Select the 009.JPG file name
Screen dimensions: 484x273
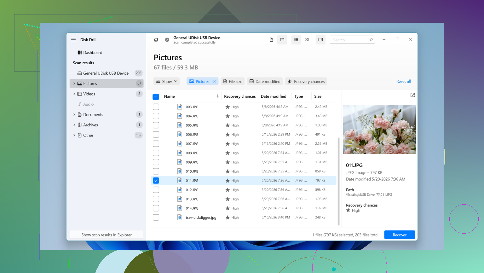click(x=192, y=162)
